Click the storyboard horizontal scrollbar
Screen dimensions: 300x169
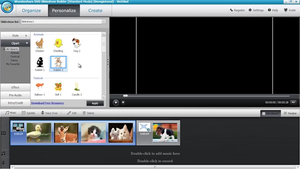(x=155, y=167)
